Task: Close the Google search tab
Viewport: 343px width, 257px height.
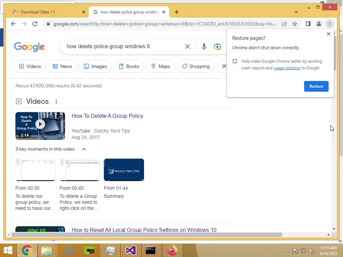Action: pos(163,12)
